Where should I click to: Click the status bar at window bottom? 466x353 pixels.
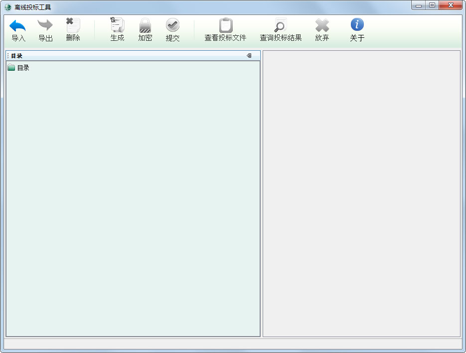(233, 344)
